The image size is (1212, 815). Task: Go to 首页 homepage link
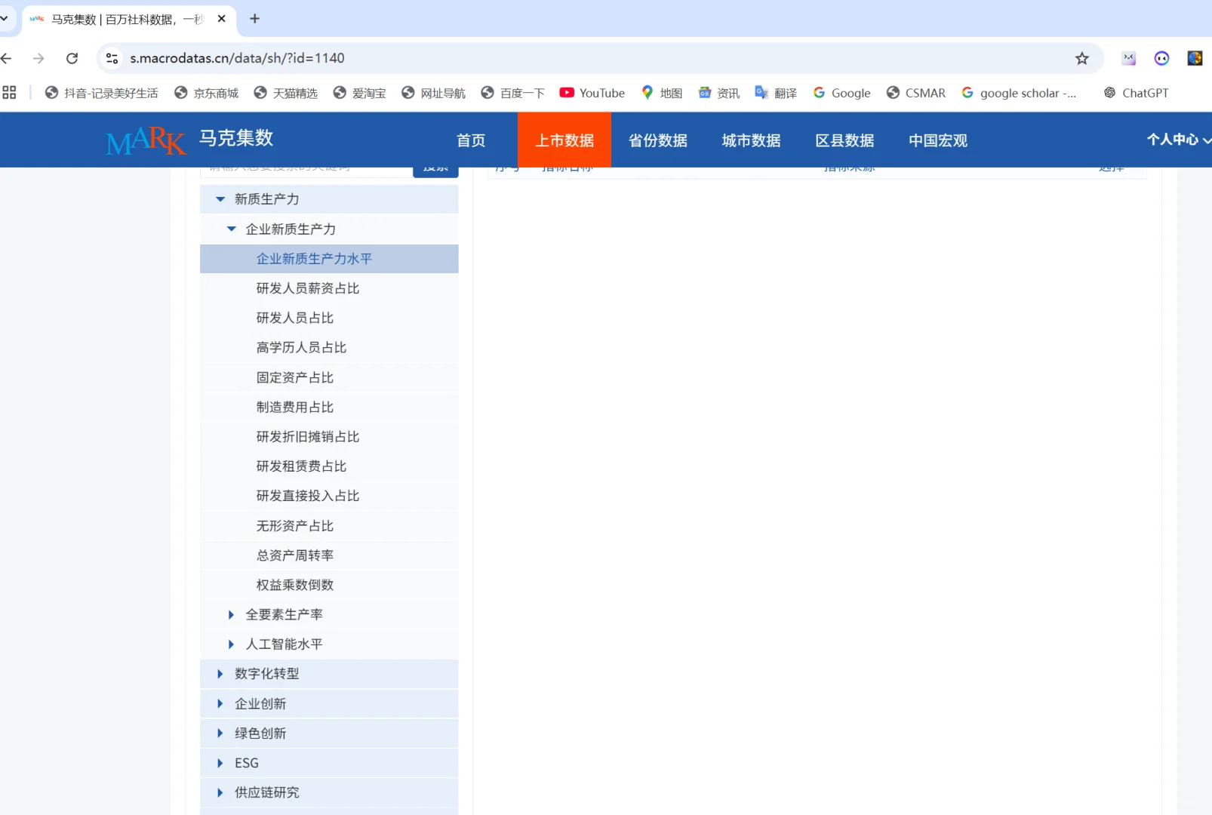(x=471, y=140)
